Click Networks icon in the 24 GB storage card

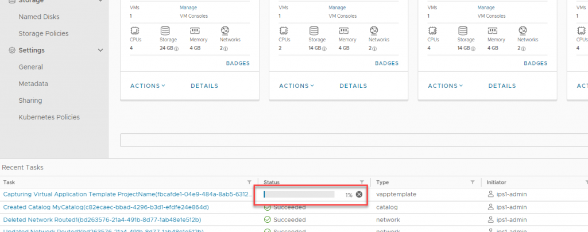click(x=225, y=30)
